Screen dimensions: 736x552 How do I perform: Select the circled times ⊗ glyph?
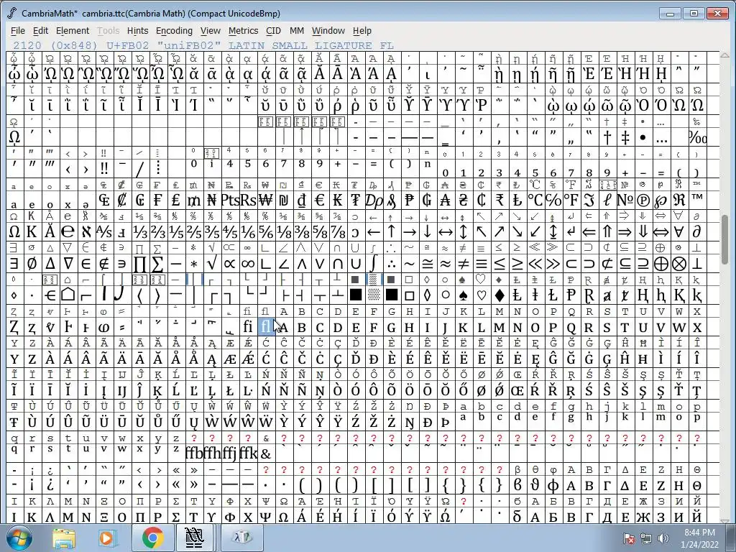click(679, 263)
